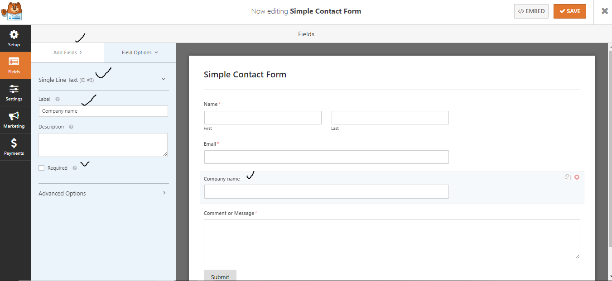
Task: Click the Description textarea in options
Action: coord(103,145)
